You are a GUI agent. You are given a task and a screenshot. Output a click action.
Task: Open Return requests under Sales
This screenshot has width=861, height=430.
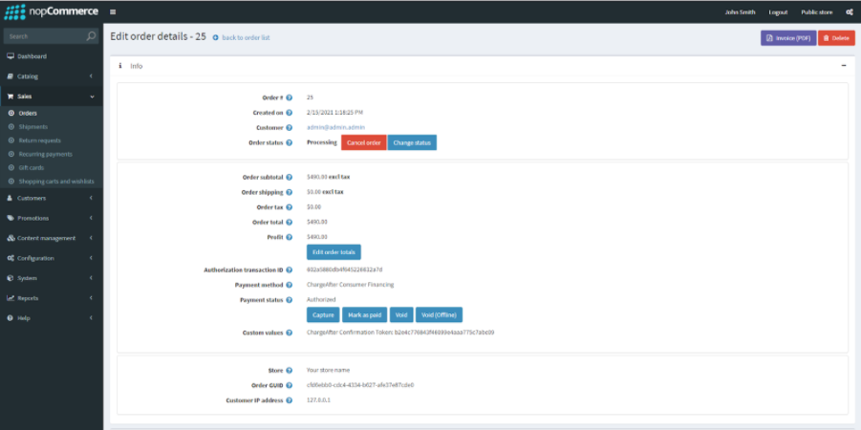(x=51, y=140)
